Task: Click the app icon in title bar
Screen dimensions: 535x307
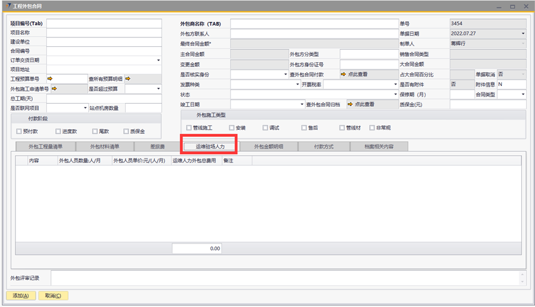Action: [x=7, y=5]
